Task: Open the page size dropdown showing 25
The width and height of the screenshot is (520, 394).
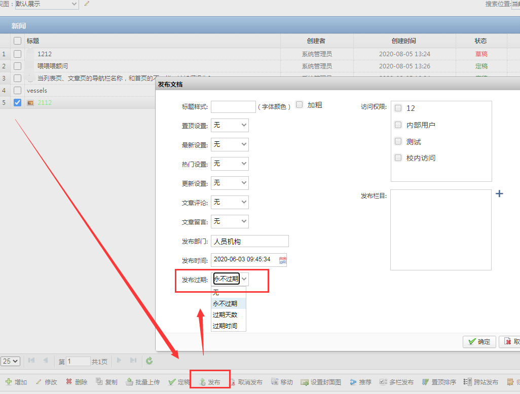Action: point(11,361)
